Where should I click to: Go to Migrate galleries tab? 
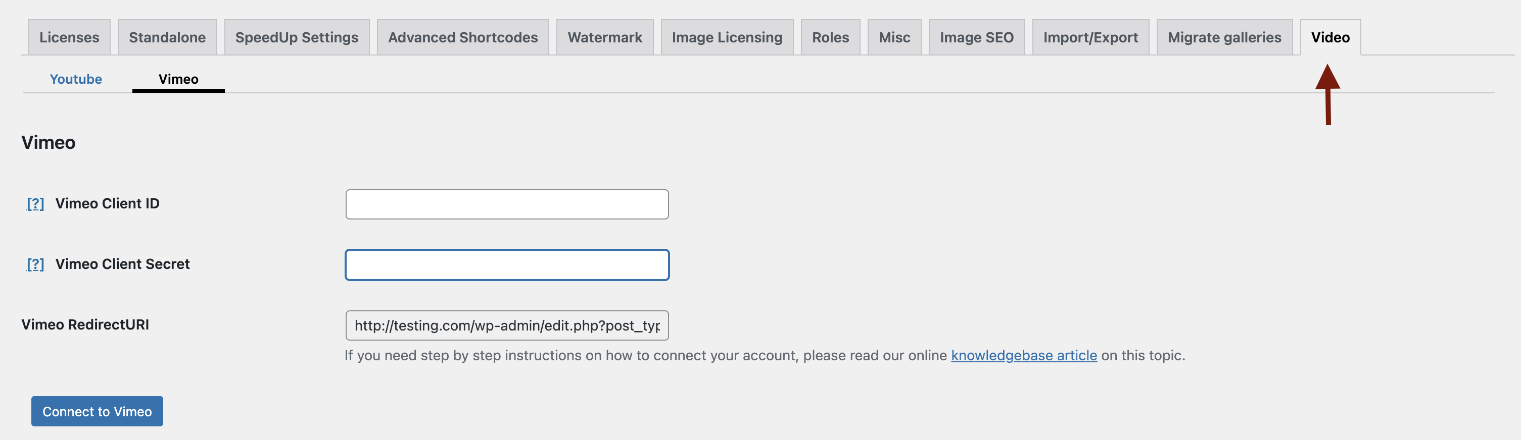[x=1224, y=37]
